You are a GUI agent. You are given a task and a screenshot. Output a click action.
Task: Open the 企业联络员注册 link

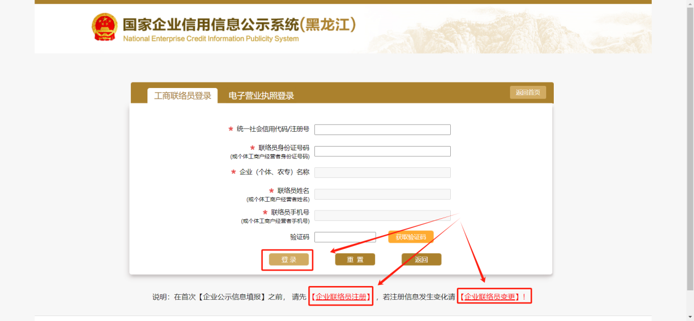click(x=341, y=297)
